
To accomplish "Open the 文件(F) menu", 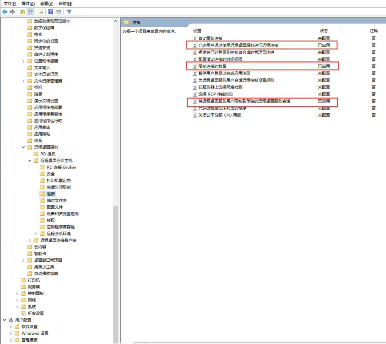I will (x=10, y=3).
